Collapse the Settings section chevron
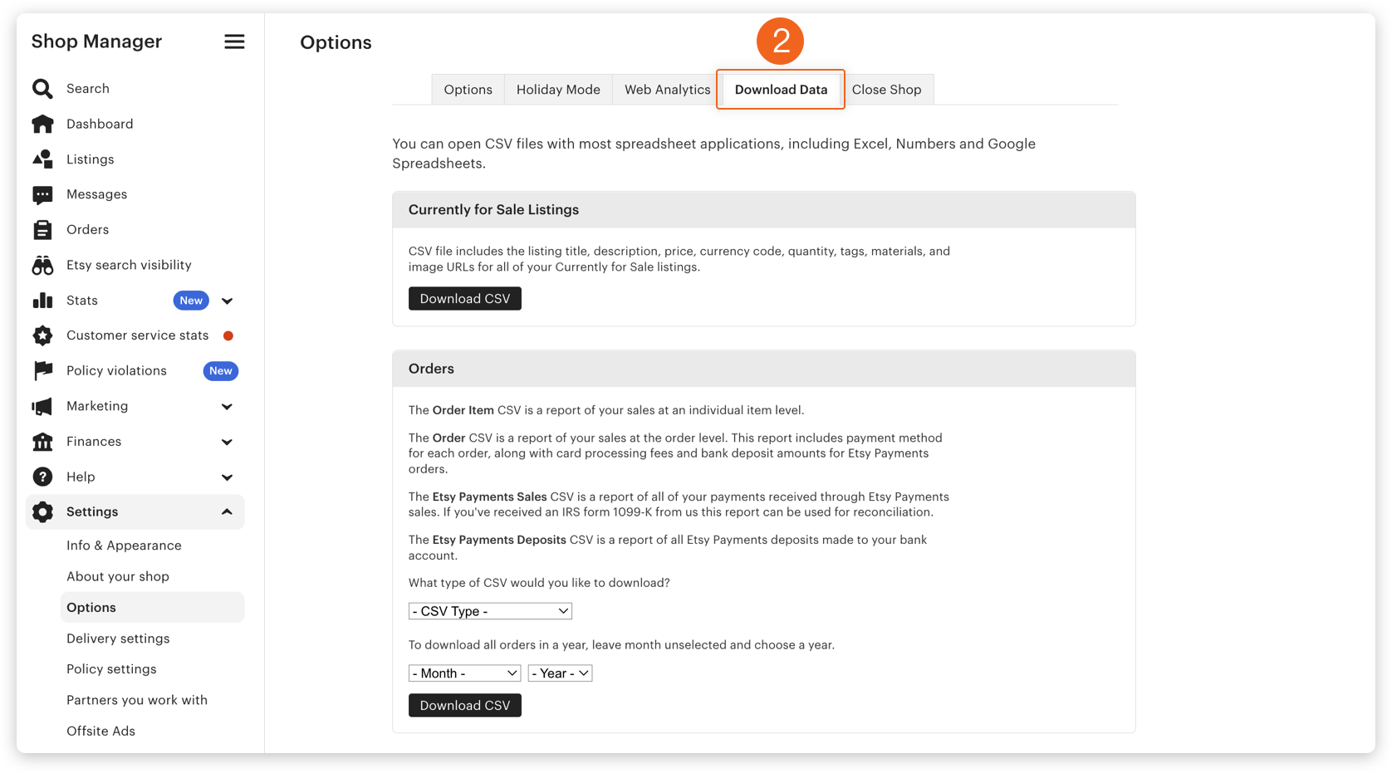 [227, 512]
